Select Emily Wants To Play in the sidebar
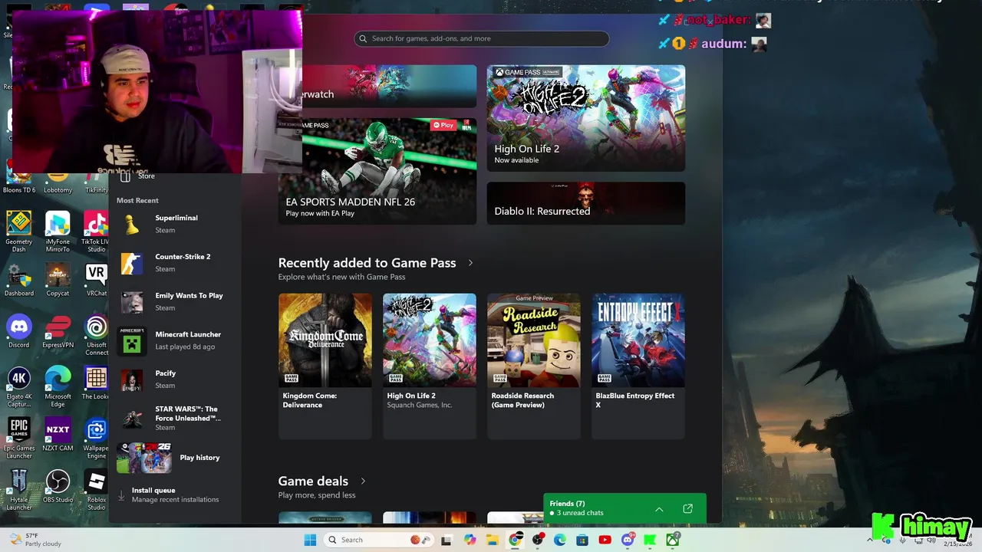Screen dimensions: 982x552 (x=175, y=301)
